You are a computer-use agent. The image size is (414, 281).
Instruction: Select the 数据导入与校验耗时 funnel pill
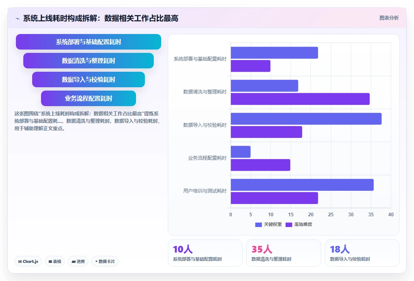88,79
